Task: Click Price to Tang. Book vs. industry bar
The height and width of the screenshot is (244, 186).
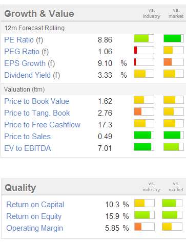Action: tap(144, 112)
